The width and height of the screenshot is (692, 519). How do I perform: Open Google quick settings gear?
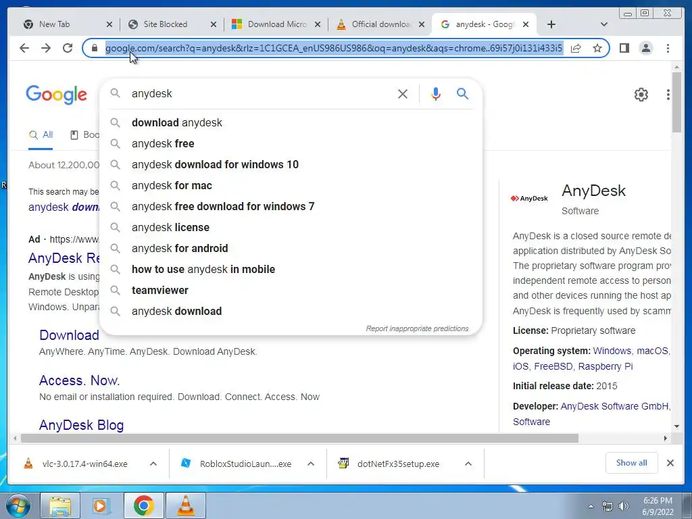(641, 95)
